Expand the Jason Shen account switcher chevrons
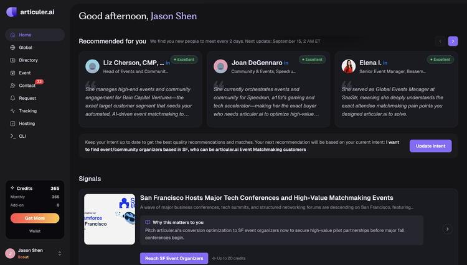The image size is (467, 265). [x=60, y=253]
